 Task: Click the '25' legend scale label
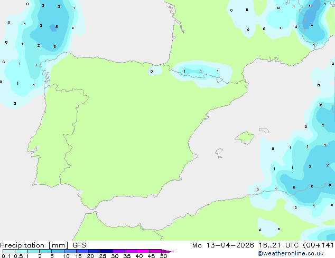pyautogui.click(x=103, y=256)
